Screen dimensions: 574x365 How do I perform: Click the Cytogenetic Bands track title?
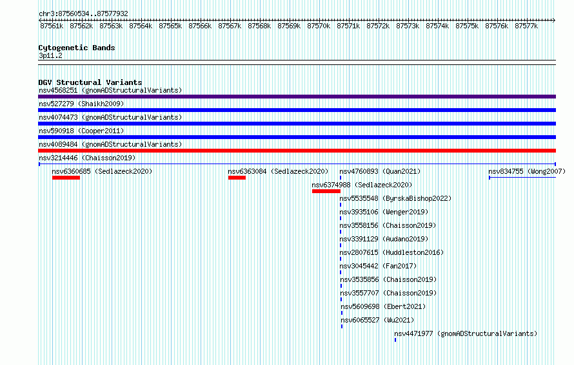(x=77, y=48)
